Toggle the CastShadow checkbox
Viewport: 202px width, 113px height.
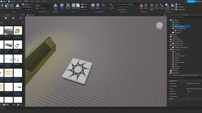point(188,86)
